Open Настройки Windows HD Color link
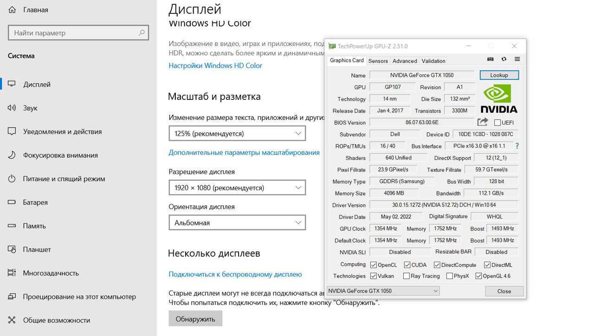The image size is (594, 336). (x=215, y=66)
